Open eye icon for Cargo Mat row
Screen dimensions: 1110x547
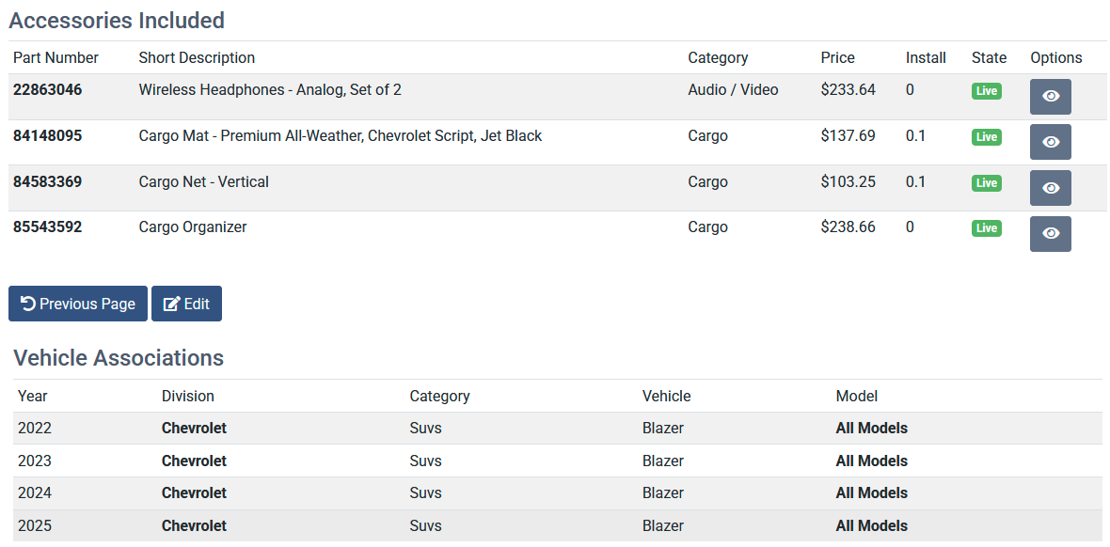click(x=1050, y=142)
